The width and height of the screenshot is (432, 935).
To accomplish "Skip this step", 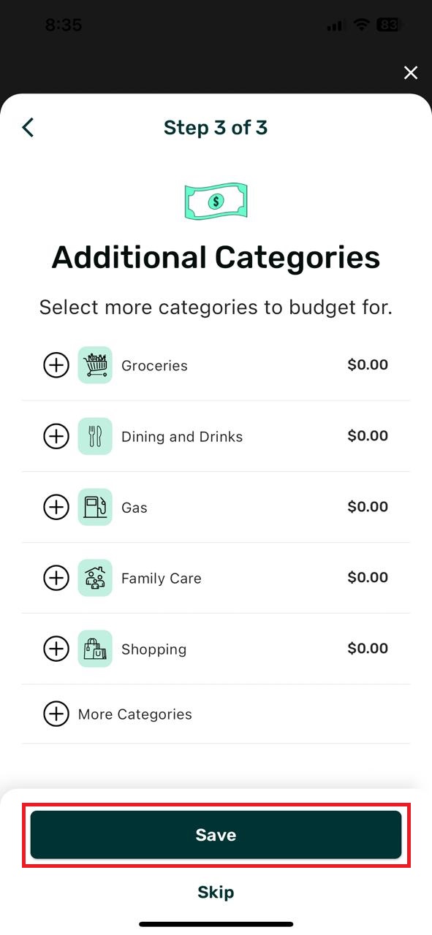I will [x=216, y=892].
